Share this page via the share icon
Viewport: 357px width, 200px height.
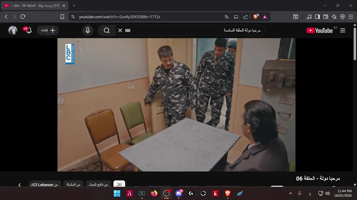[x=245, y=17]
